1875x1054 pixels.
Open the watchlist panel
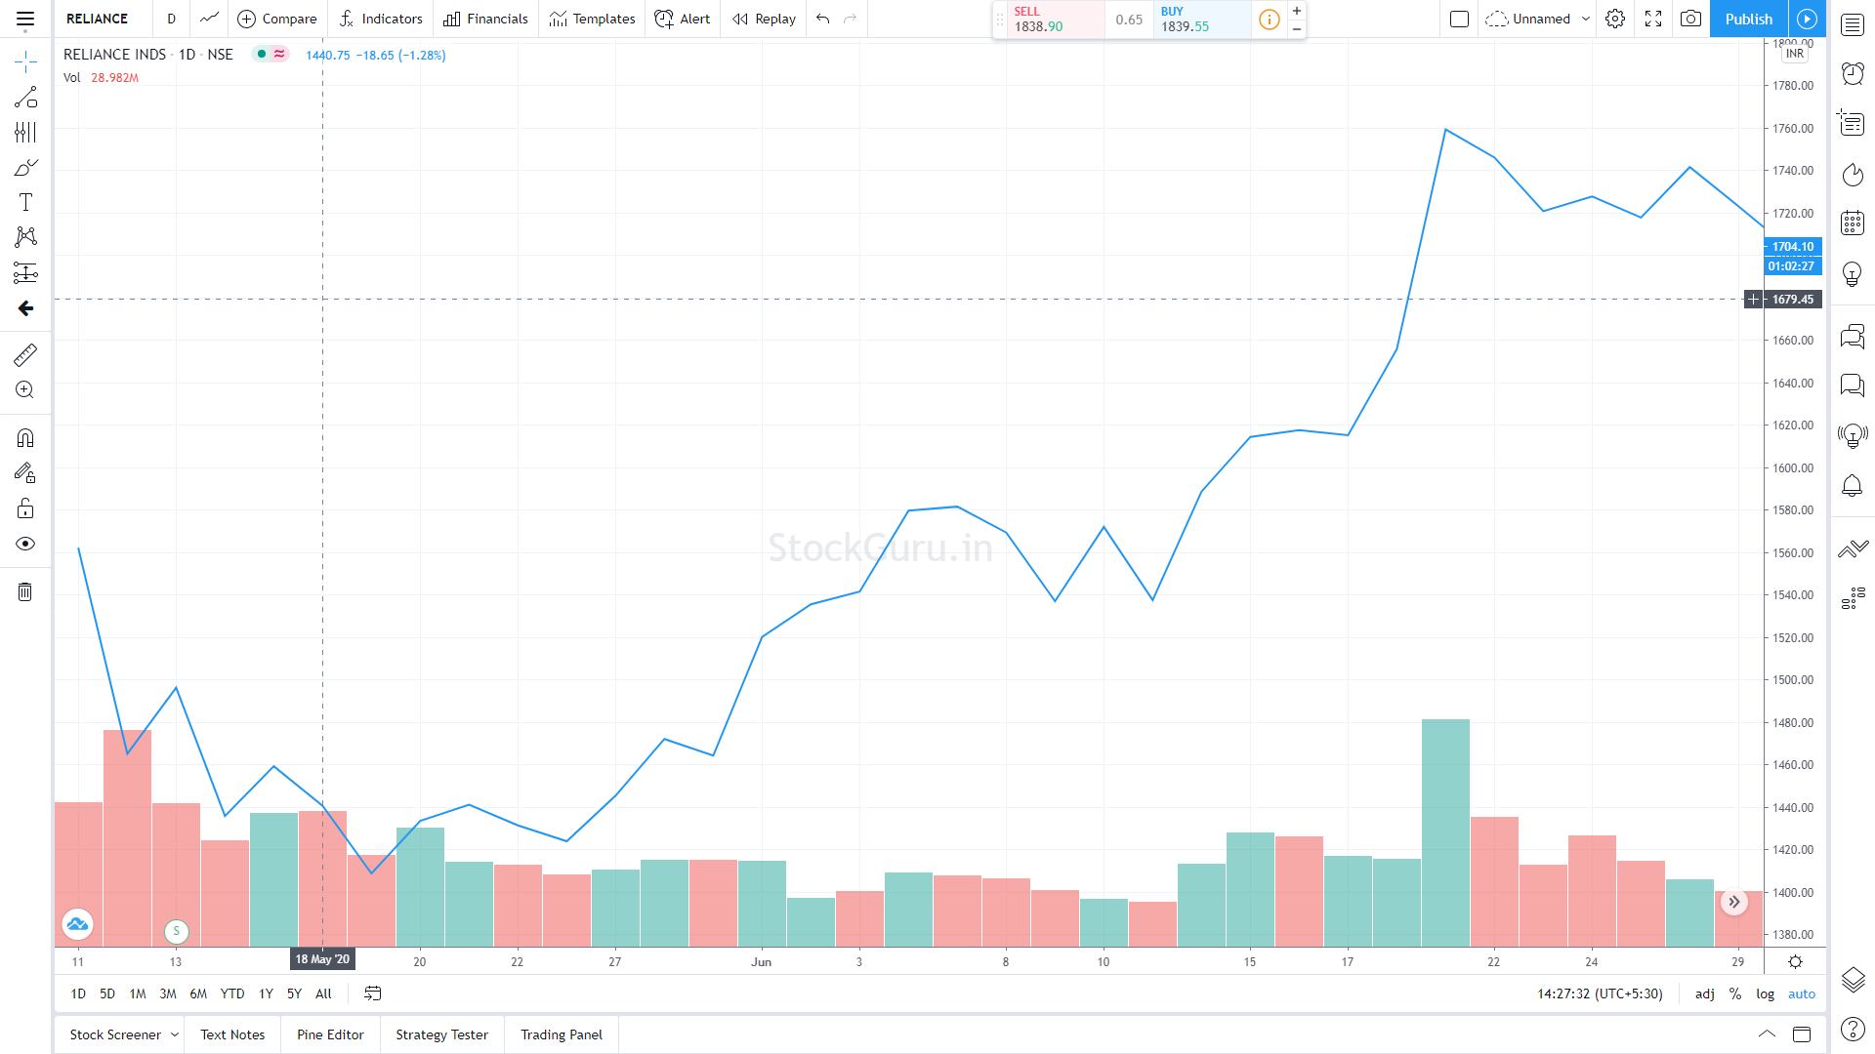[1853, 24]
